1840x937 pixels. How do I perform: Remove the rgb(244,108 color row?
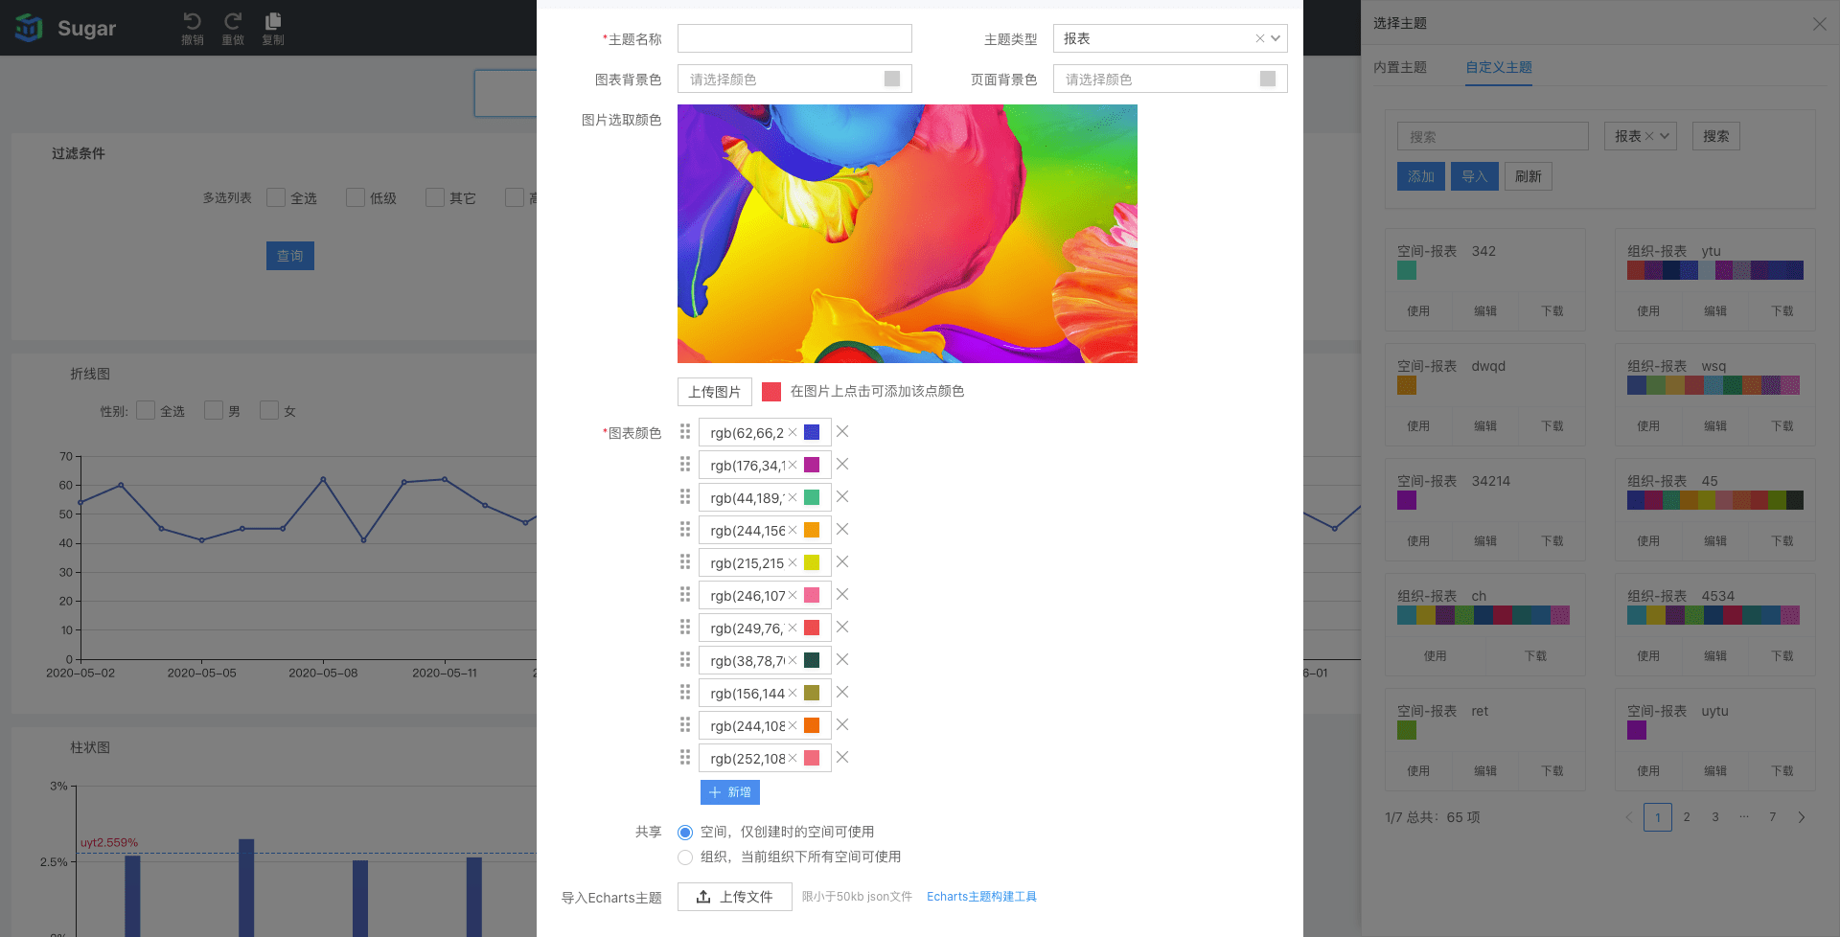(842, 724)
